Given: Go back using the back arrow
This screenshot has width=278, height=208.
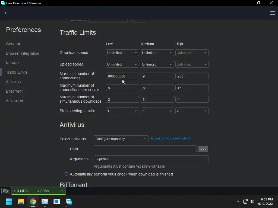Looking at the screenshot, I should [x=5, y=13].
